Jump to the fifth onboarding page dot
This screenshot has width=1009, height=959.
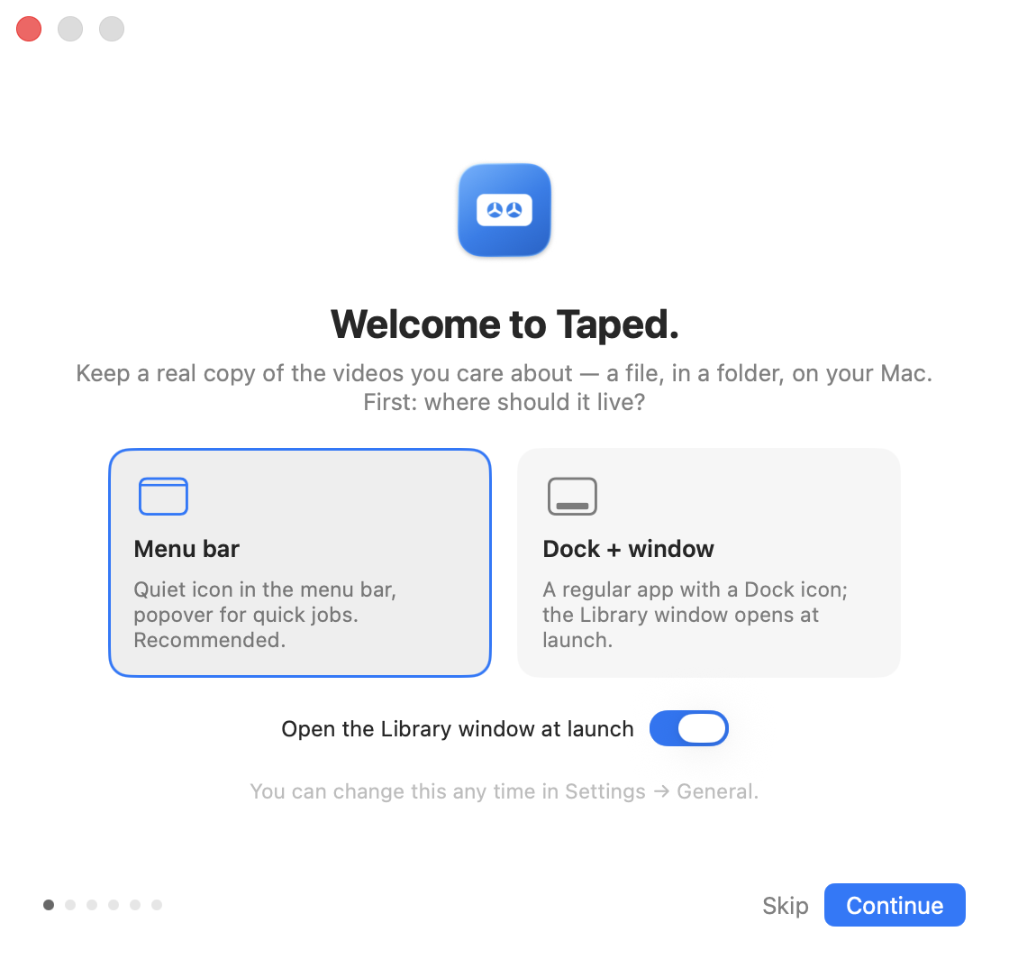(135, 905)
